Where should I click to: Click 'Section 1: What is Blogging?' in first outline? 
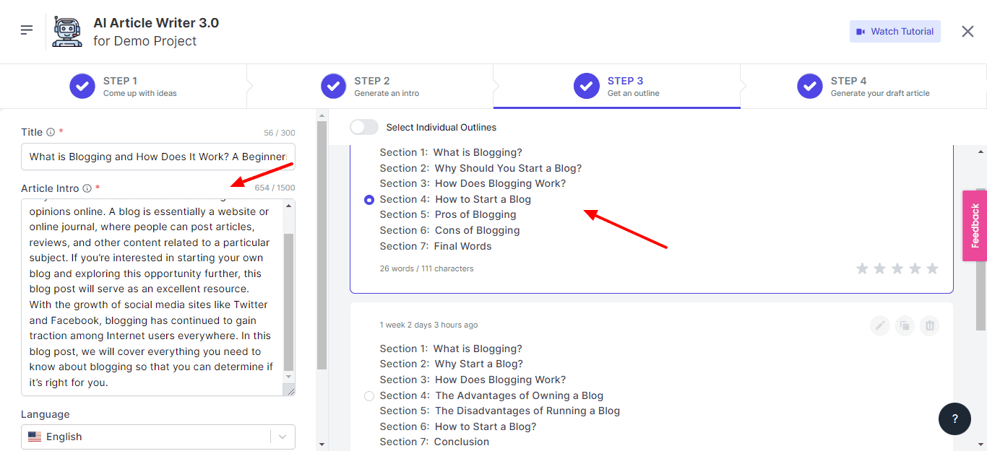(451, 152)
